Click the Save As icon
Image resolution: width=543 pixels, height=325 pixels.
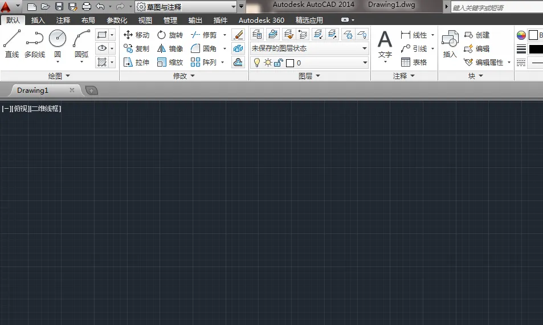(x=72, y=7)
